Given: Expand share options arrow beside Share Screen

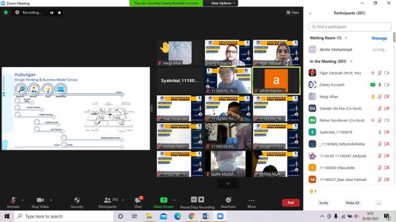Looking at the screenshot, I should tap(174, 200).
